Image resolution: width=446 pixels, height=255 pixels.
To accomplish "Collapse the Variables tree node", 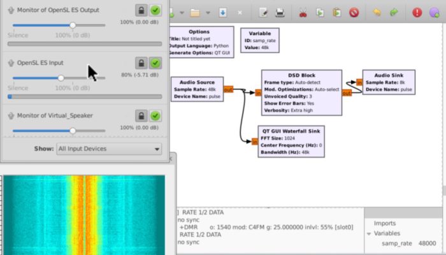I will click(x=369, y=234).
